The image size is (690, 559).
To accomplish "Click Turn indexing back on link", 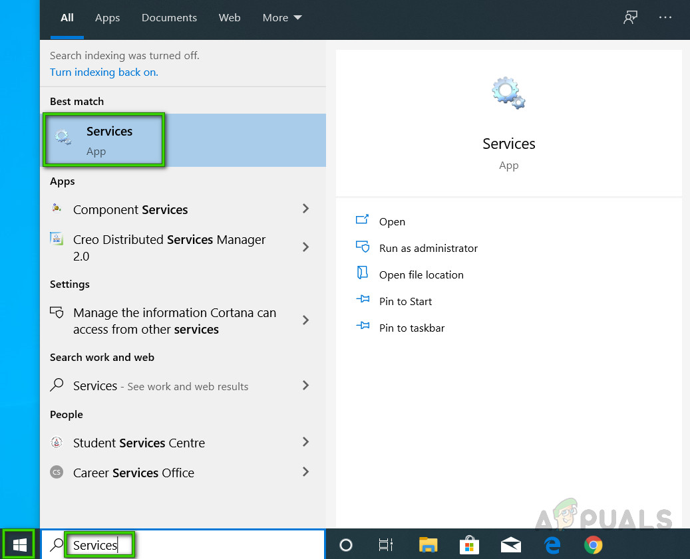I will coord(104,72).
